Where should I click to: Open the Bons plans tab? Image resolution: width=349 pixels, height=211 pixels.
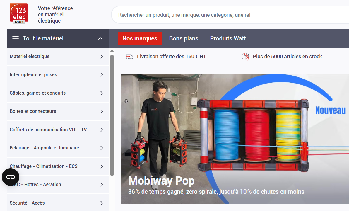pos(184,39)
